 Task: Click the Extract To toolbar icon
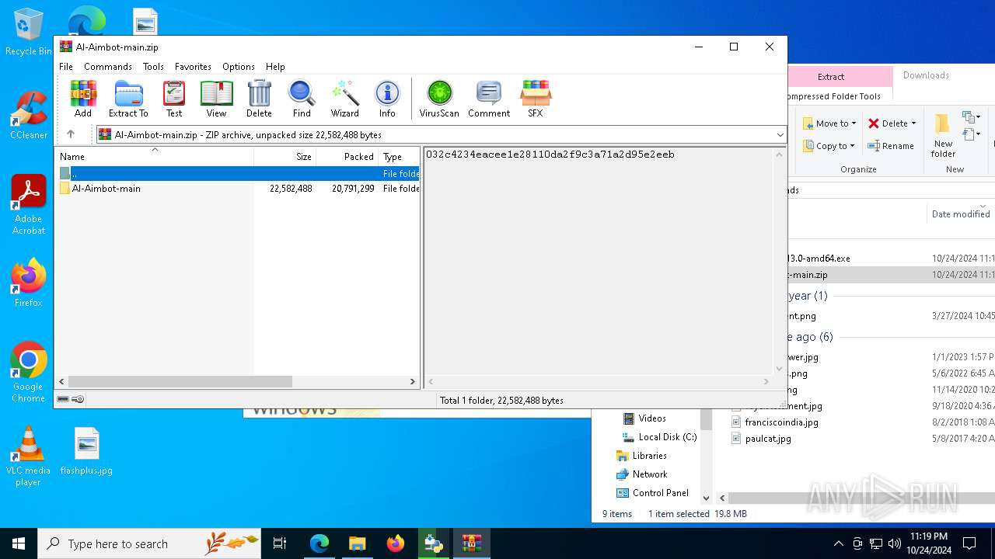pos(128,99)
